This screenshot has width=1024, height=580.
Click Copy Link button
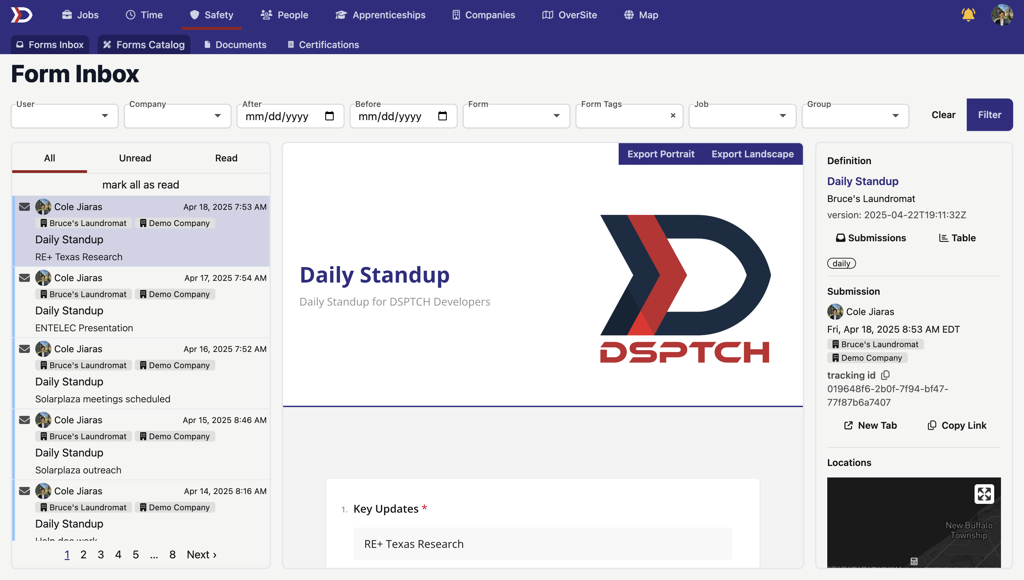click(957, 425)
